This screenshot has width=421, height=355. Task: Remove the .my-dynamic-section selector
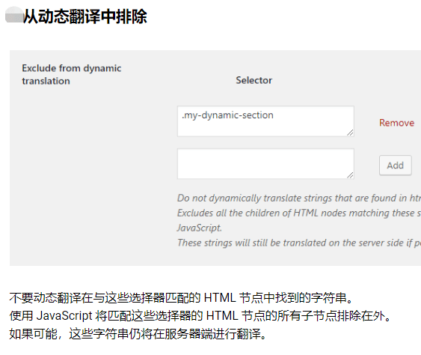tap(396, 123)
